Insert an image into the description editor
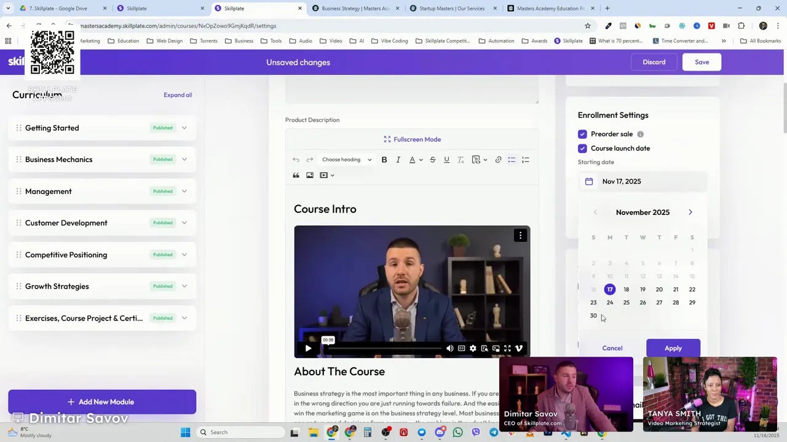This screenshot has width=787, height=442. tap(310, 175)
